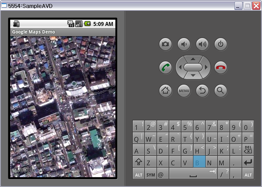Click the 5 % key

187,126
